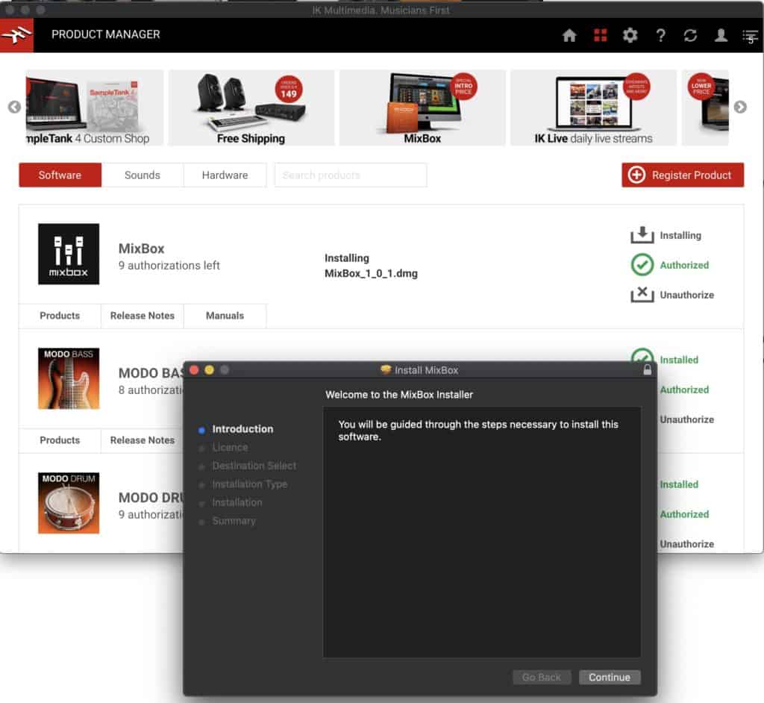Open the help question mark icon
This screenshot has height=703, width=764.
[x=660, y=35]
